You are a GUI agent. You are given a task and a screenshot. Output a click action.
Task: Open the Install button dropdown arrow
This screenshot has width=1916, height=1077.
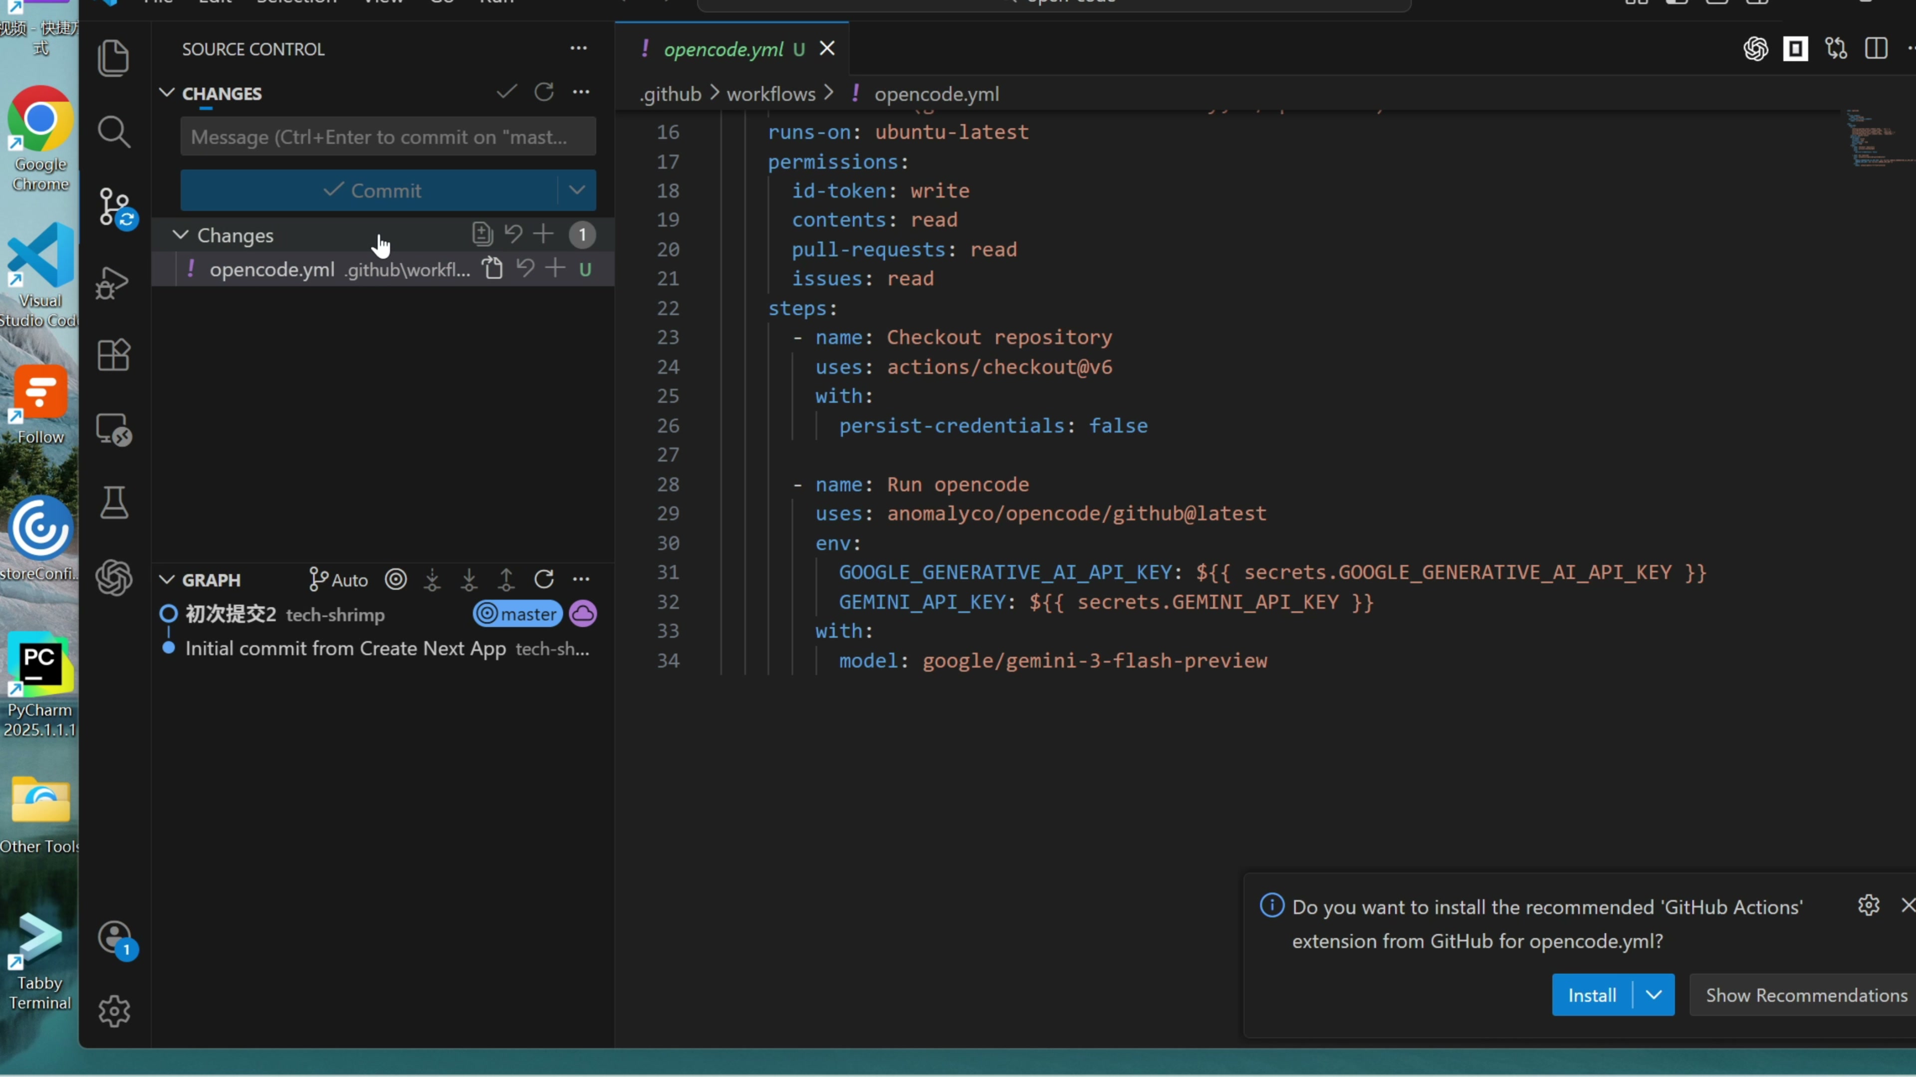tap(1654, 995)
